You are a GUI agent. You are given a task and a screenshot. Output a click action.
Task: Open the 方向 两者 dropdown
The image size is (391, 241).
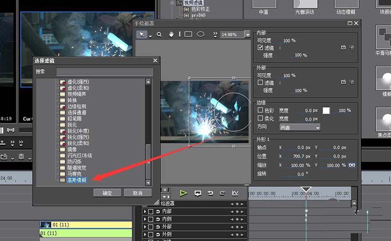[x=299, y=127]
